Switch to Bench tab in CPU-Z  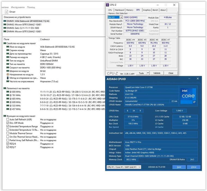click(x=155, y=10)
